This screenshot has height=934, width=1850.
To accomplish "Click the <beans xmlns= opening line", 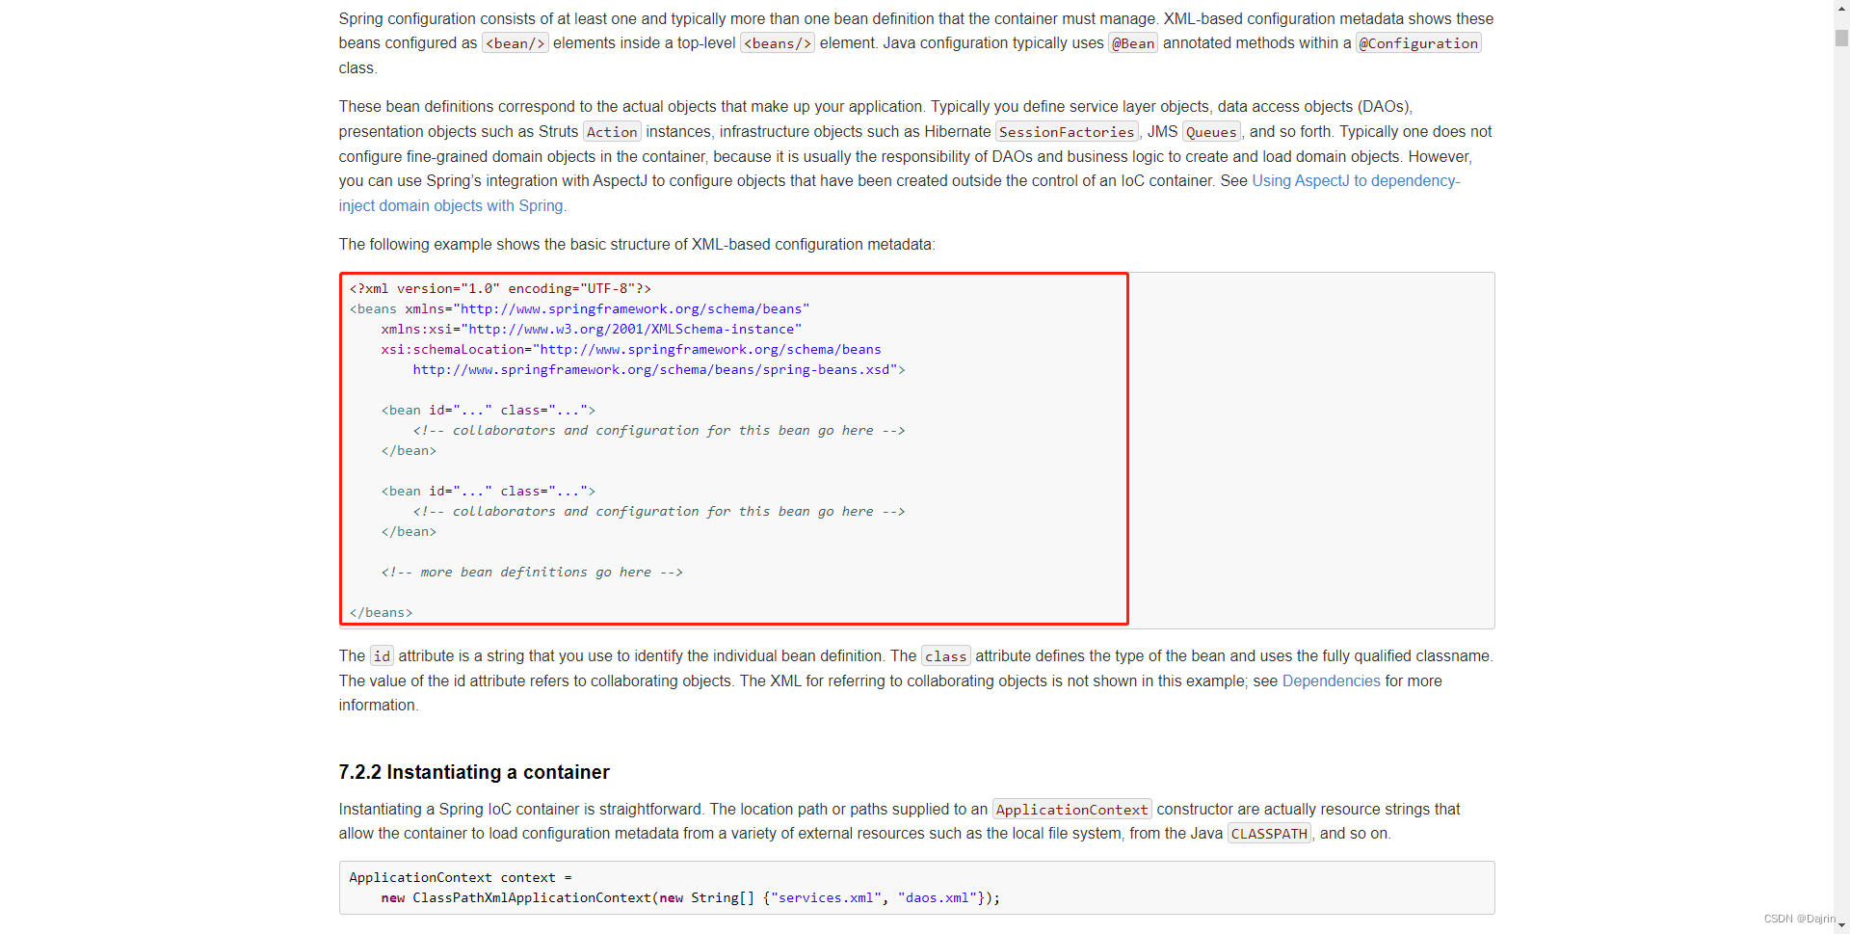I will (x=579, y=309).
